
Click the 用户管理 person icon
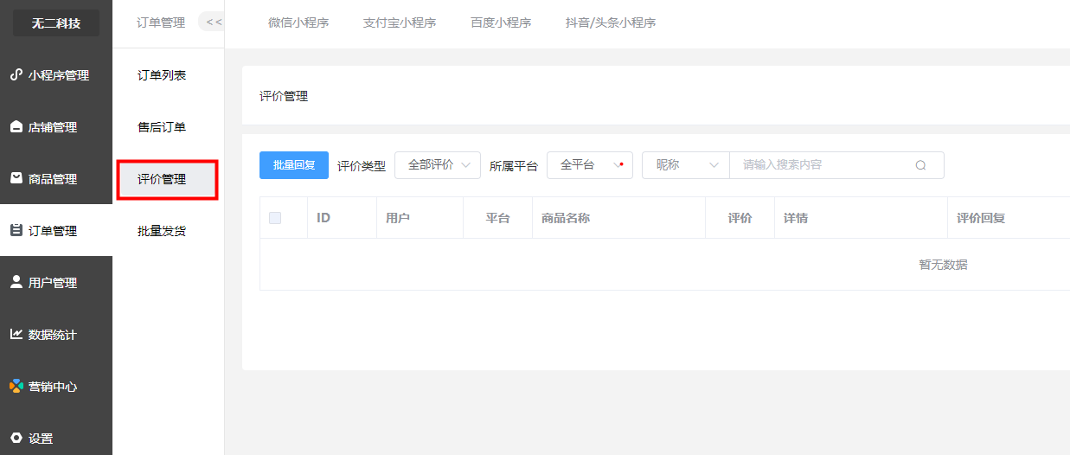coord(16,282)
